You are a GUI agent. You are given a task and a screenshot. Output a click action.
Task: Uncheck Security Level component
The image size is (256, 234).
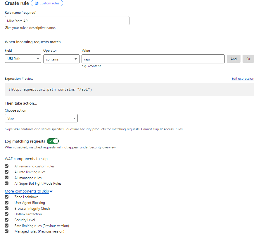click(6, 220)
